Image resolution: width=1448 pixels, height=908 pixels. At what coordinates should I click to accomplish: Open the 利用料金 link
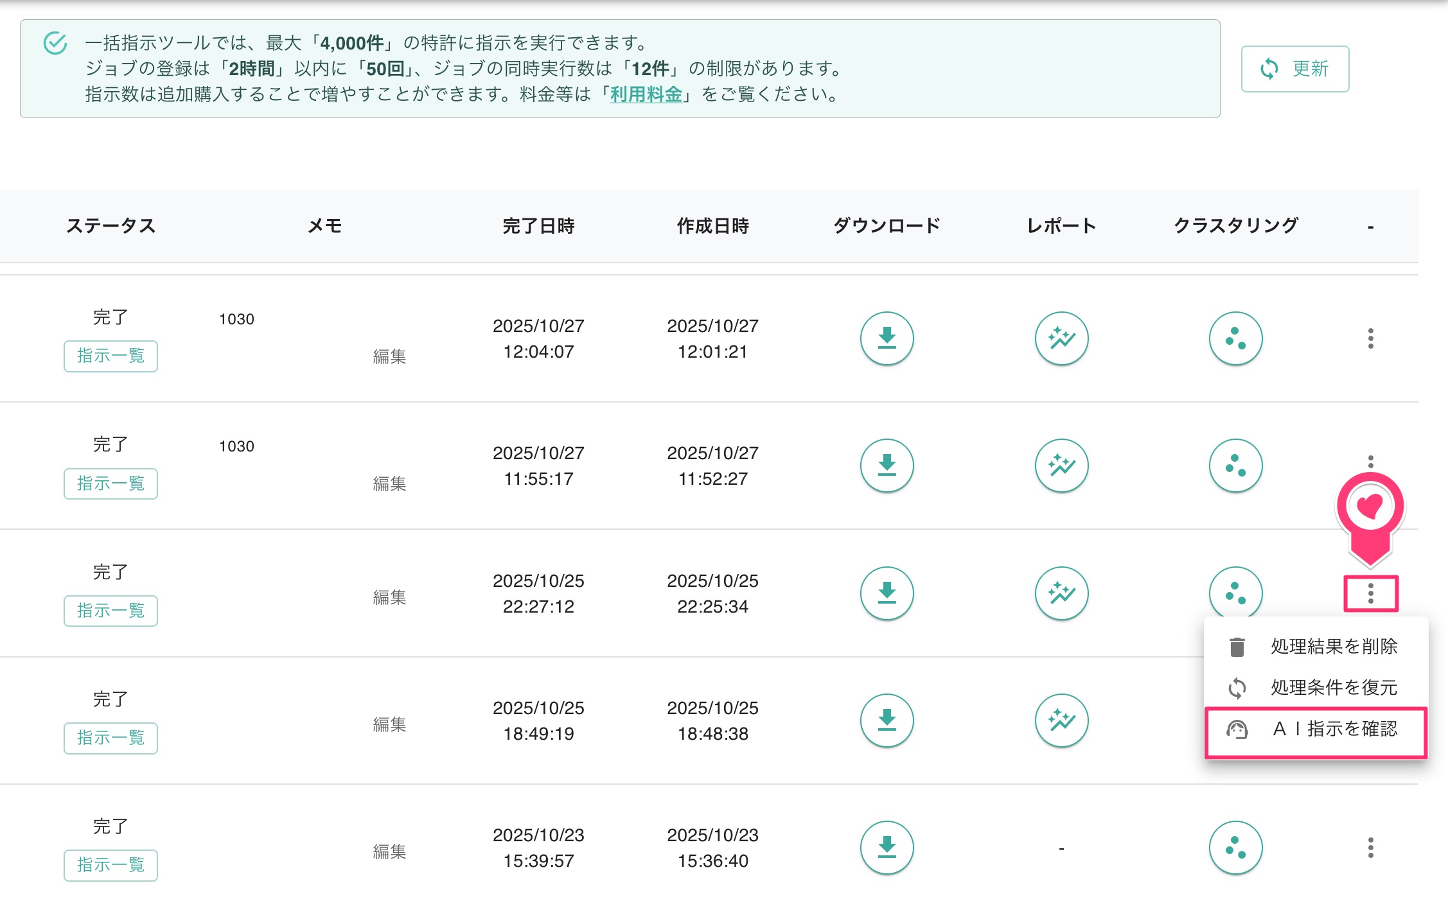point(646,94)
